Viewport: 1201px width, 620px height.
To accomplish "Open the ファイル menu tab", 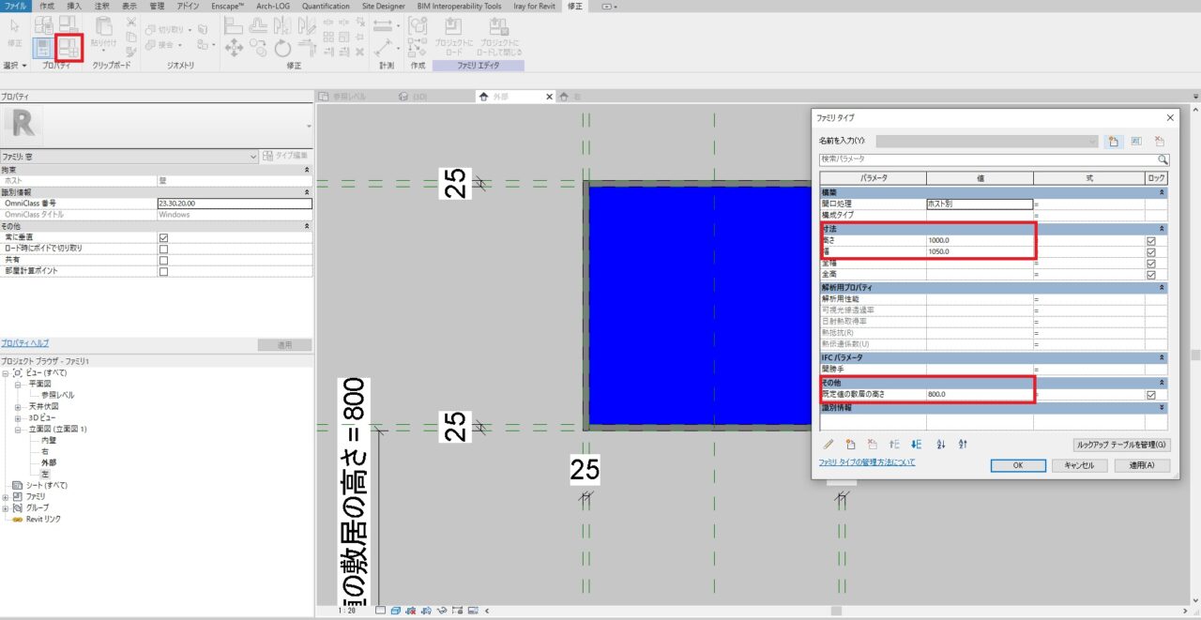I will (16, 6).
